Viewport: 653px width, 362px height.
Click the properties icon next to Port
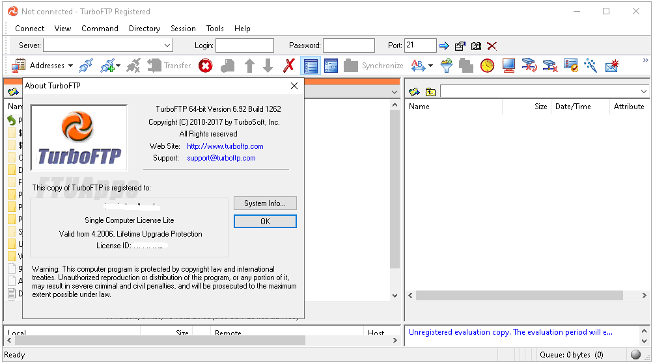[460, 45]
